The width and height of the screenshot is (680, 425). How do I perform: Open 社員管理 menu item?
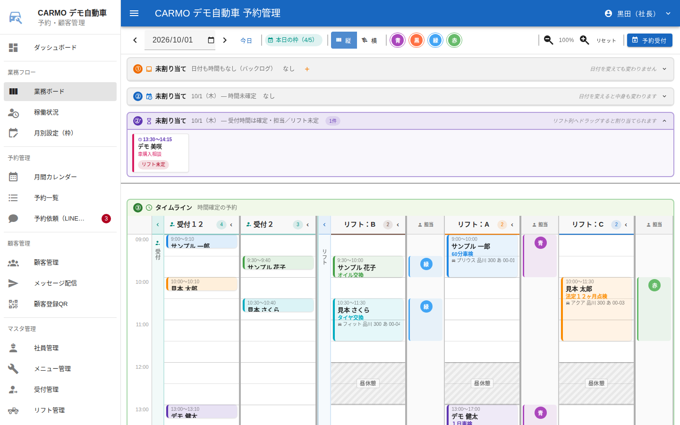click(60, 348)
